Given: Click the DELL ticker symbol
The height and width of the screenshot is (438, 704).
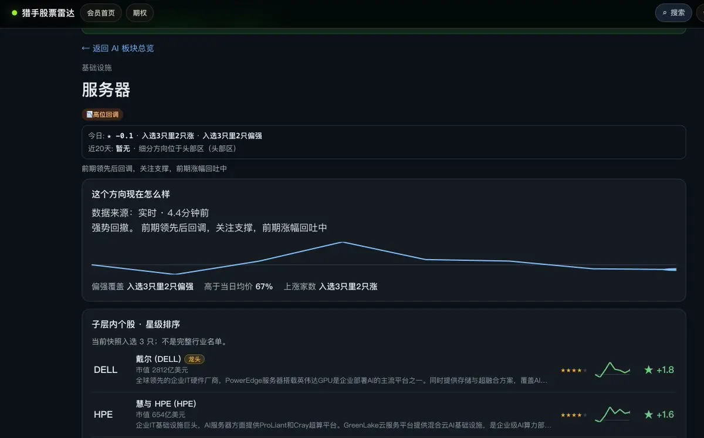Looking at the screenshot, I should pos(106,370).
